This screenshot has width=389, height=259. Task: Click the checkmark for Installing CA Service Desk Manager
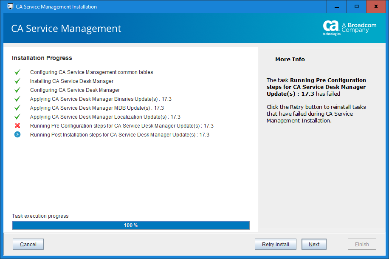tap(17, 81)
